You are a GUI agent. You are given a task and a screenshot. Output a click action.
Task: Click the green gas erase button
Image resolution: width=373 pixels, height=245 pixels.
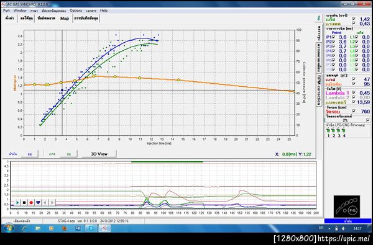(x=69, y=154)
